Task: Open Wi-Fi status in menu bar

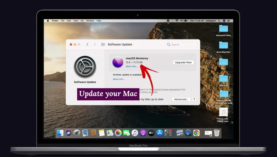Action: [x=177, y=21]
